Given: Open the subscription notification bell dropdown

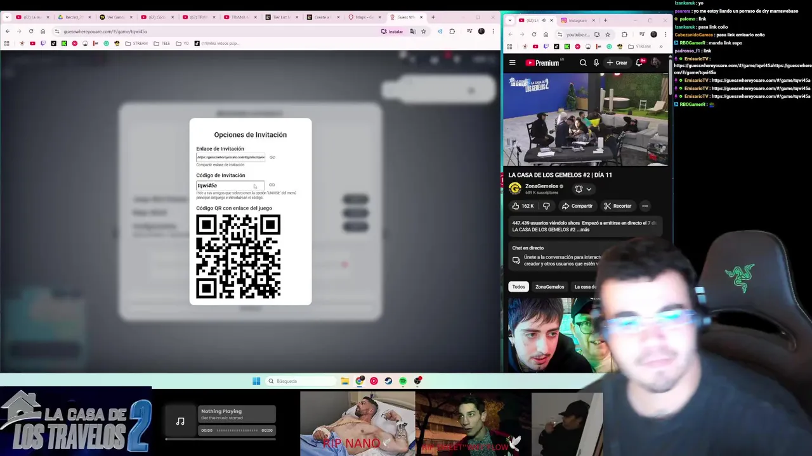Looking at the screenshot, I should pyautogui.click(x=583, y=189).
